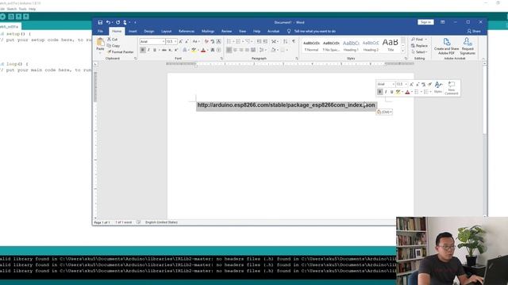Switch to the References tab
The width and height of the screenshot is (508, 285).
tap(187, 32)
